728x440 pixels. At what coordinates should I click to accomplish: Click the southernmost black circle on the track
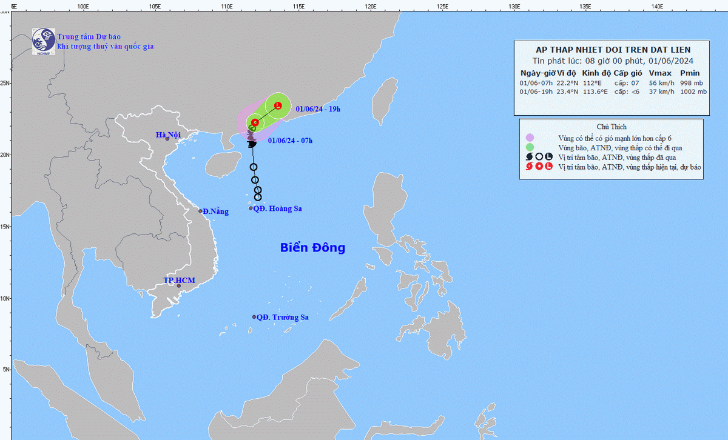coord(258,197)
